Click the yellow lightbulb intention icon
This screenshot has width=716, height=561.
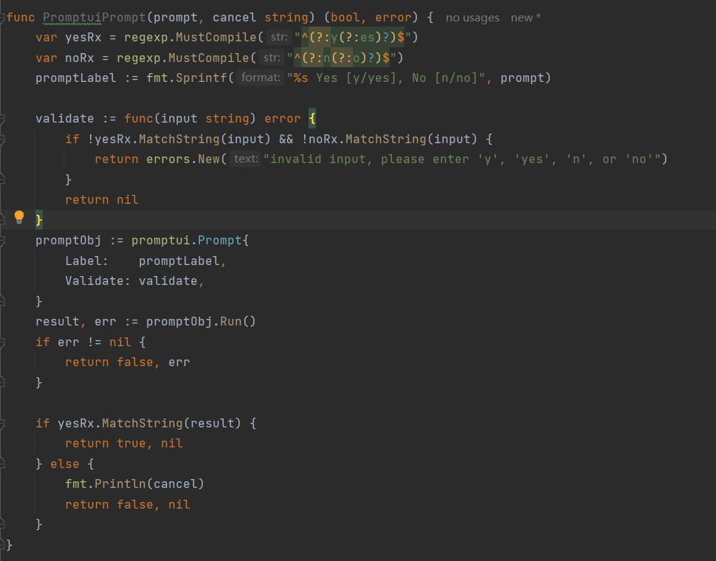click(x=20, y=217)
